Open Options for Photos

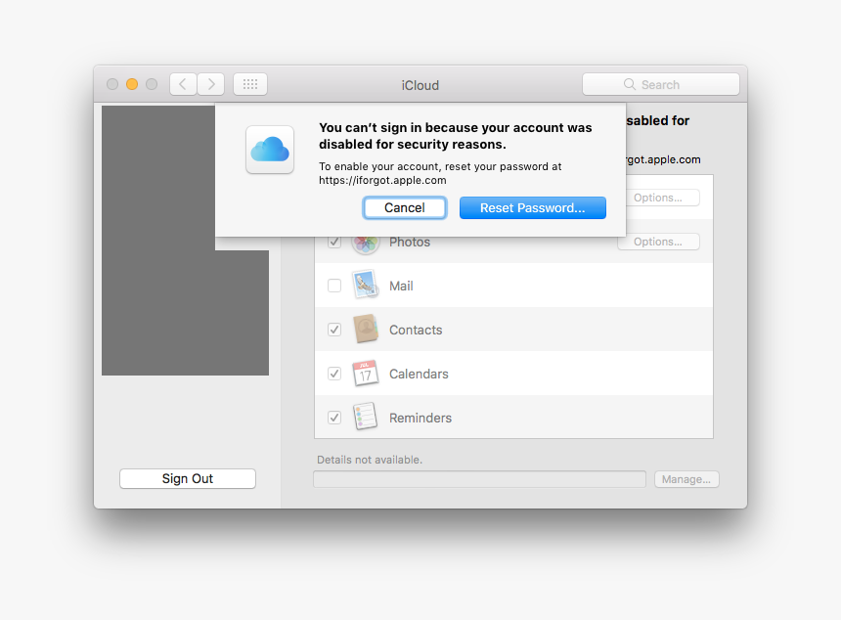pyautogui.click(x=658, y=241)
